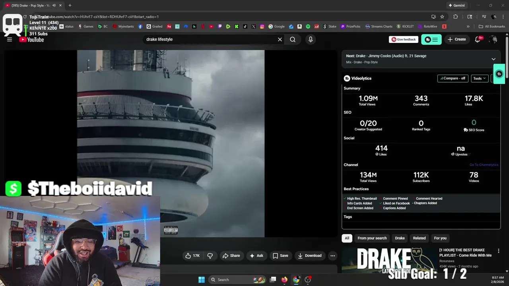The image size is (509, 286).
Task: Toggle Videolytics Compare off button
Action: click(453, 78)
